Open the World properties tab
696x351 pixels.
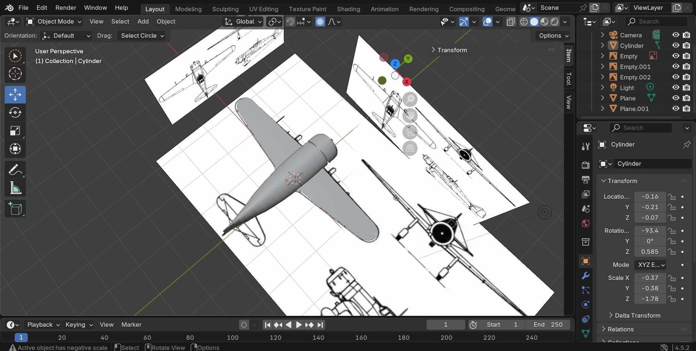585,223
